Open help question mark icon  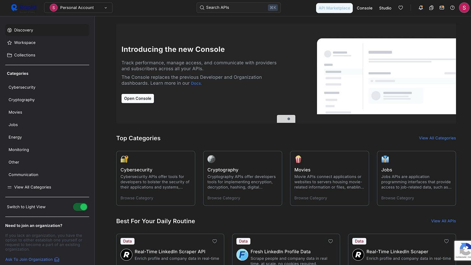click(452, 8)
